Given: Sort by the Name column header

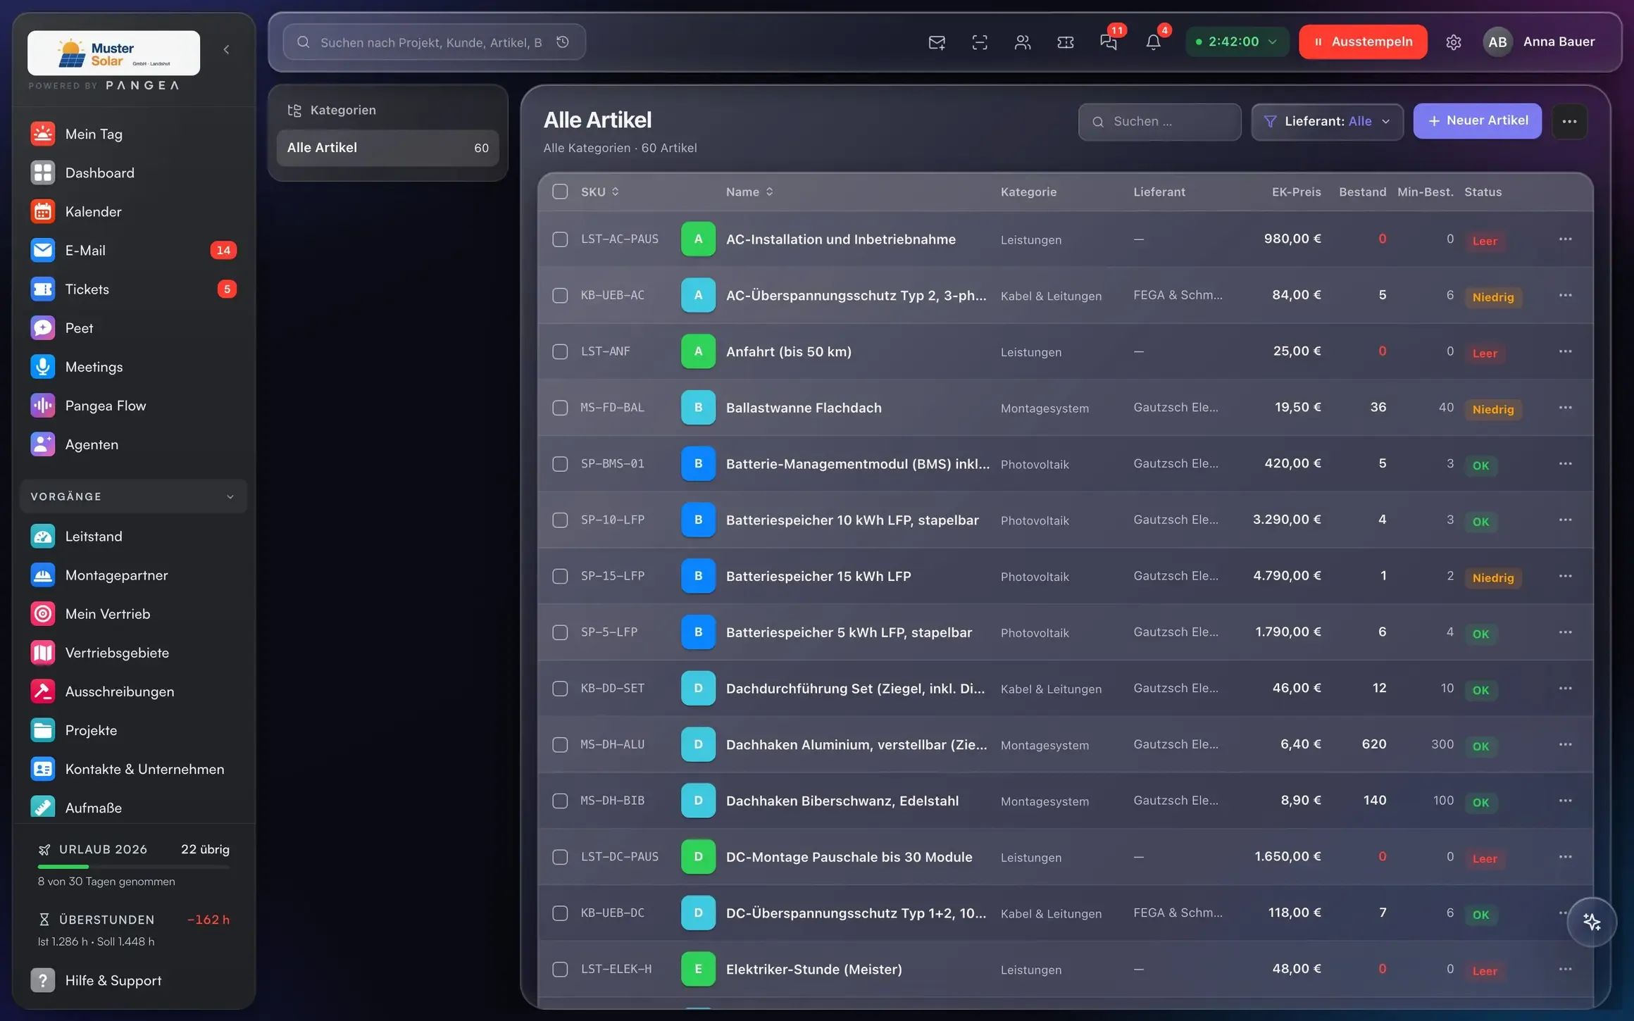Looking at the screenshot, I should [x=749, y=192].
